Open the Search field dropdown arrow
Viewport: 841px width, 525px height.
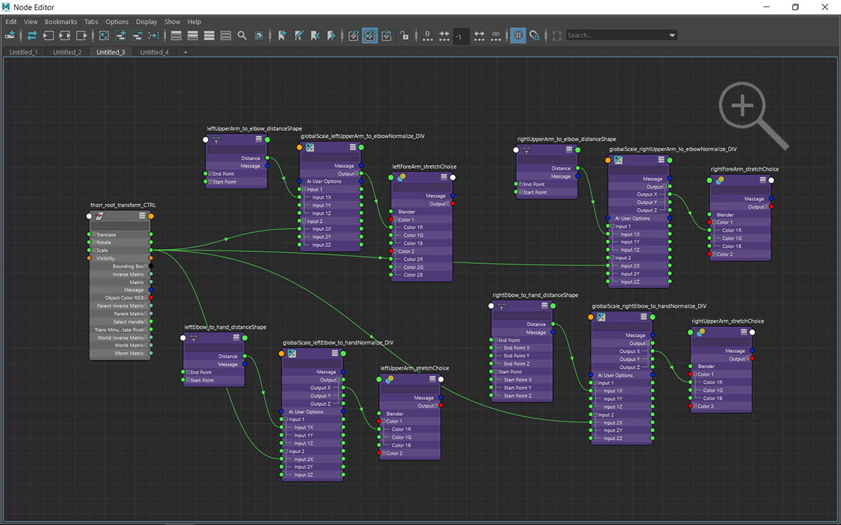coord(672,35)
